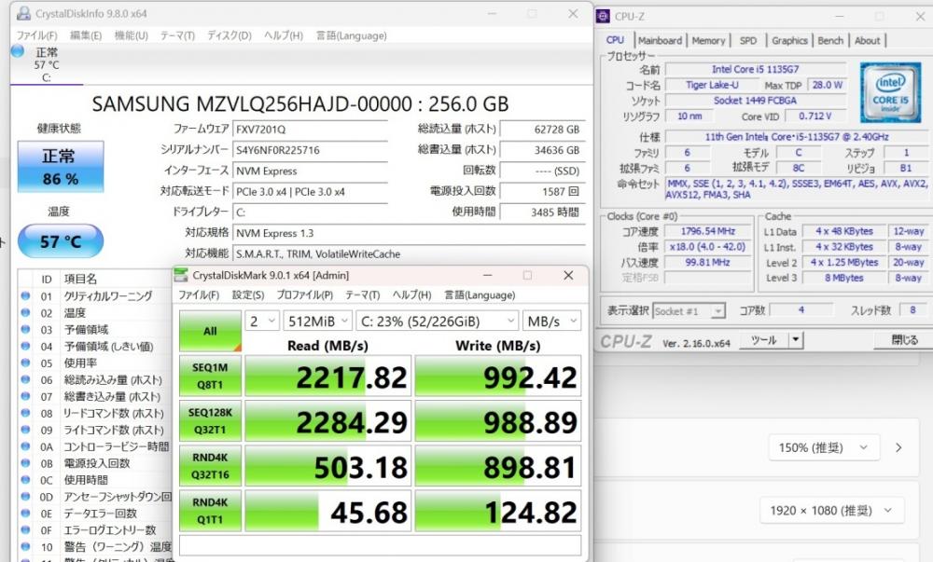Viewport: 933px width, 562px height.
Task: Open the CPU-Z ツール dropdown arrow
Action: tap(796, 340)
